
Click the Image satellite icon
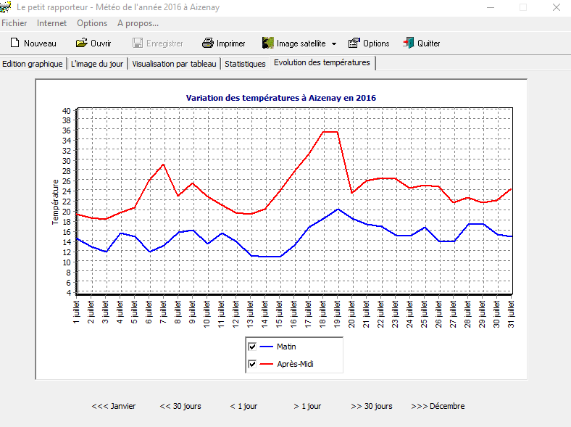pos(267,43)
